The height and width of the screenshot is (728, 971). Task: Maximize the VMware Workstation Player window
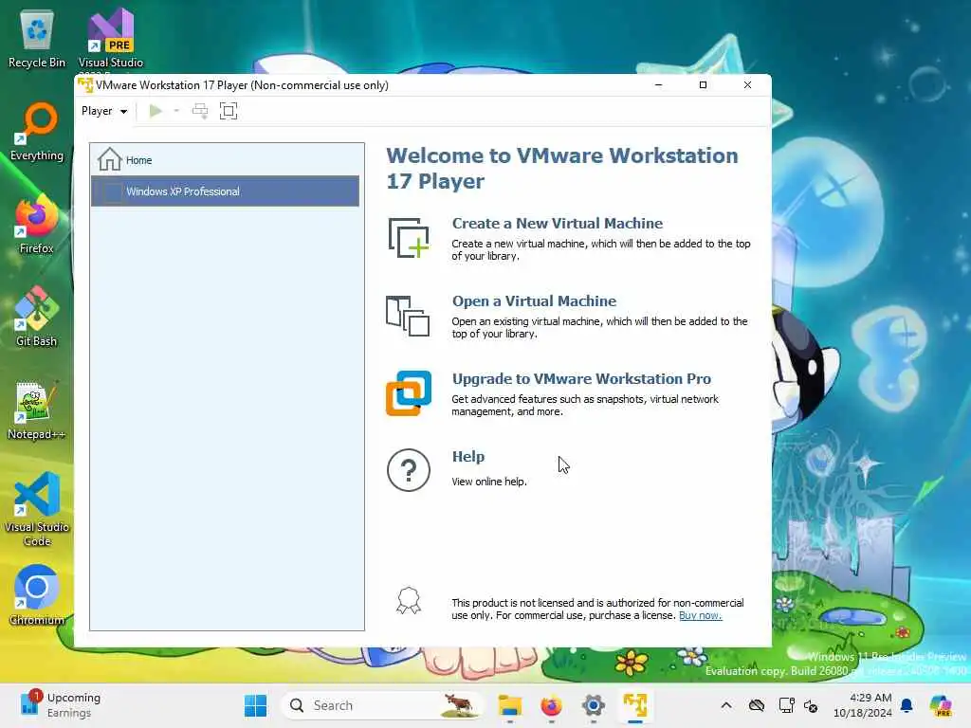(703, 84)
